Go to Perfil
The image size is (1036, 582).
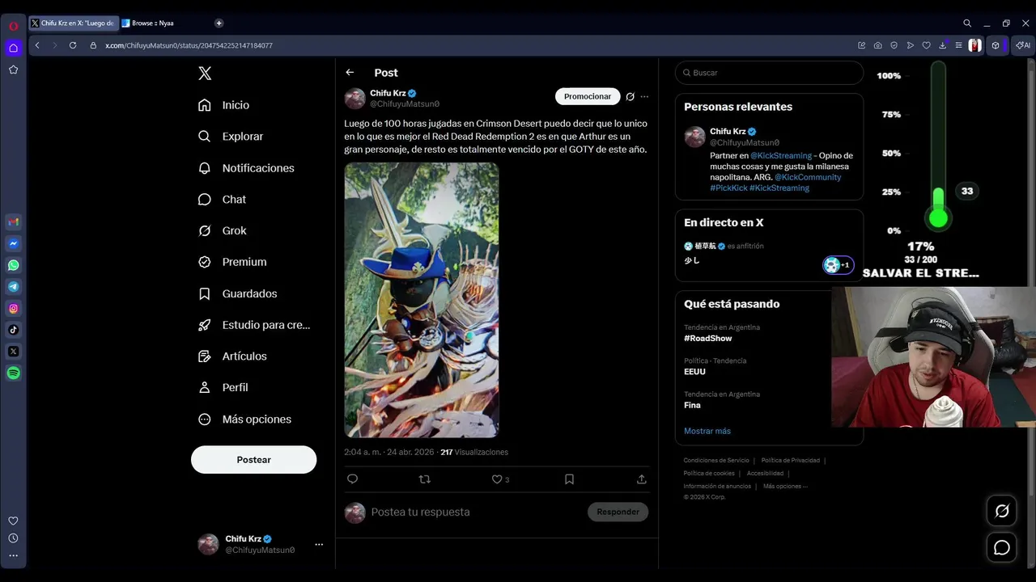(x=223, y=387)
